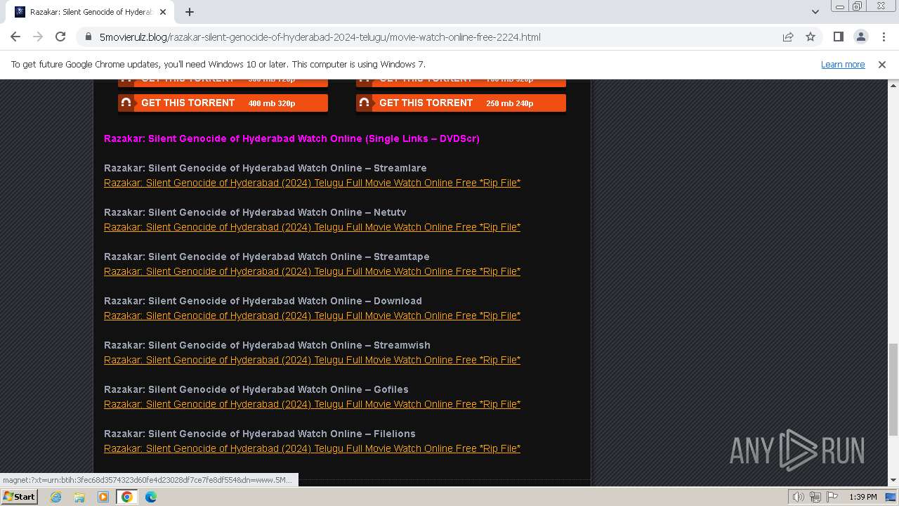This screenshot has height=506, width=899.
Task: View site information icon in address bar
Action: click(x=88, y=37)
